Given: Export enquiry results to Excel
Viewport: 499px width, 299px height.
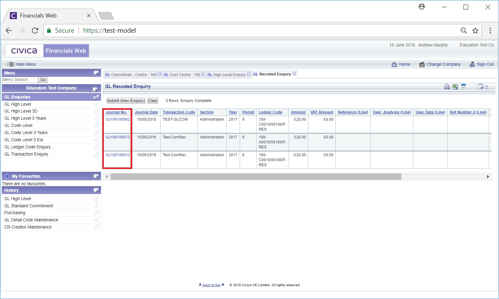Looking at the screenshot, I should [x=455, y=87].
